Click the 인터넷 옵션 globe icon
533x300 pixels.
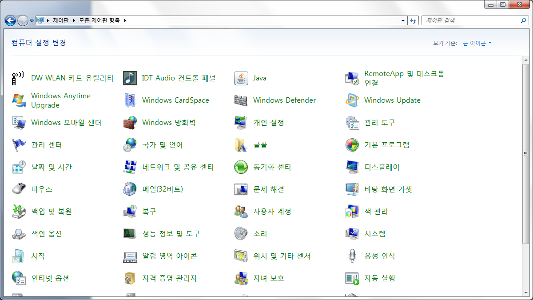pyautogui.click(x=18, y=278)
